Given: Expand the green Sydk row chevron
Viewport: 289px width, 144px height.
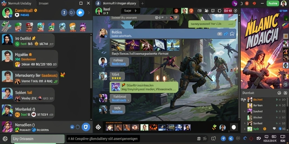Looking at the screenshot, I should coord(245,129).
